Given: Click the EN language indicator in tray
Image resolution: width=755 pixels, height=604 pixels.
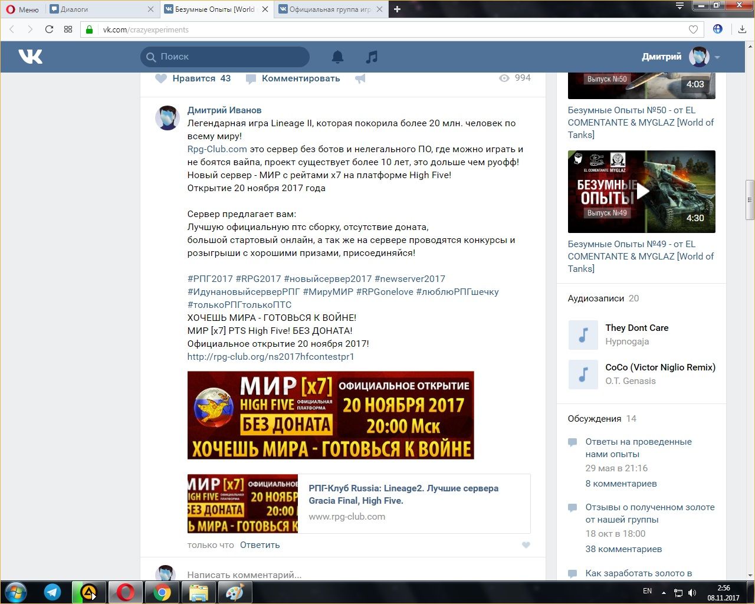Looking at the screenshot, I should pos(647,591).
